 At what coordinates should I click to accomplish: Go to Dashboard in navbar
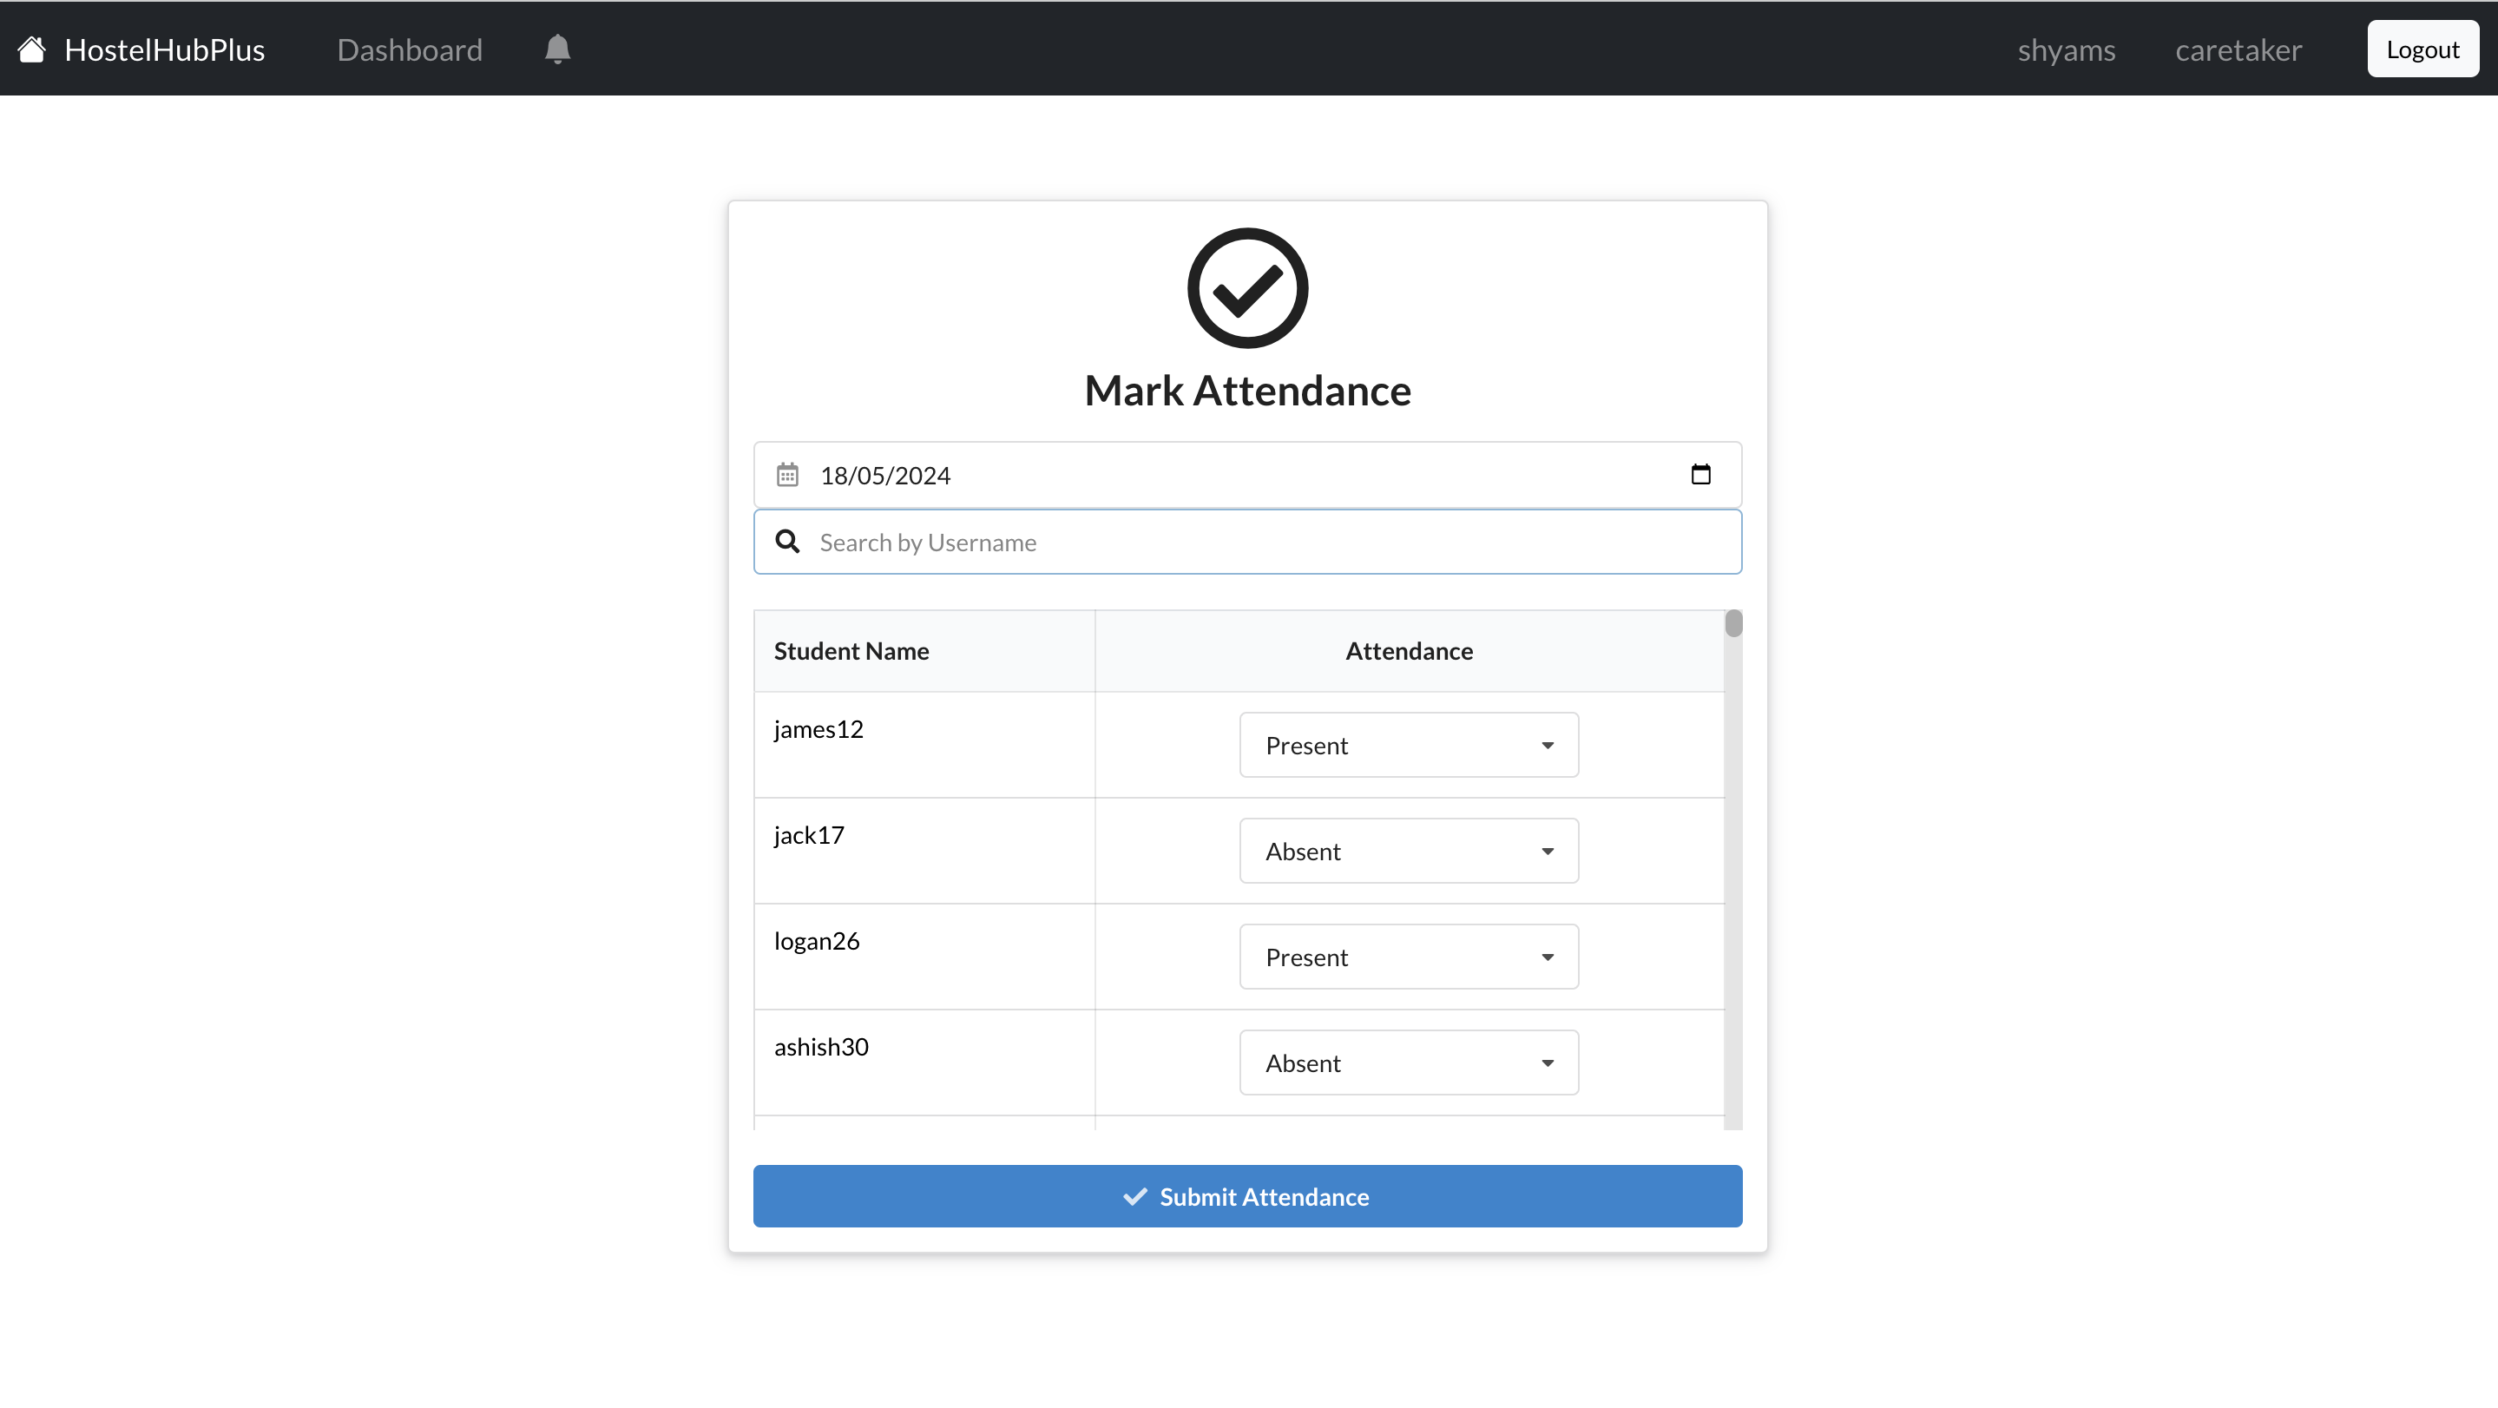(x=409, y=49)
